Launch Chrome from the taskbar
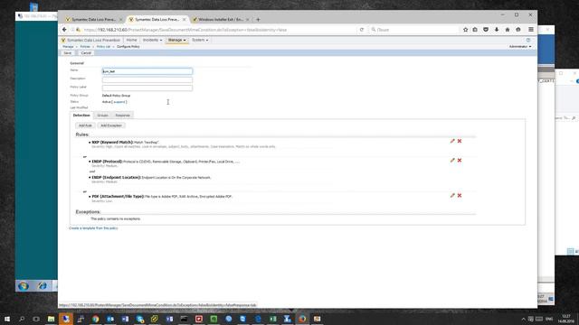 pos(96,319)
